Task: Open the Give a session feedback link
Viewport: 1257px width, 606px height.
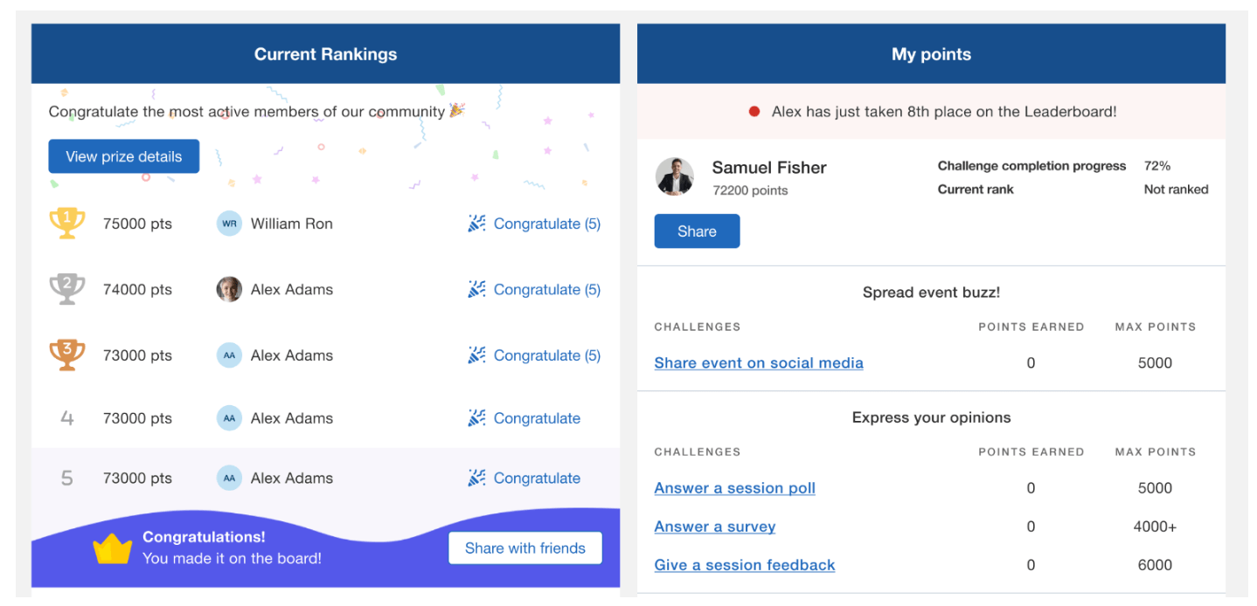Action: (x=744, y=565)
